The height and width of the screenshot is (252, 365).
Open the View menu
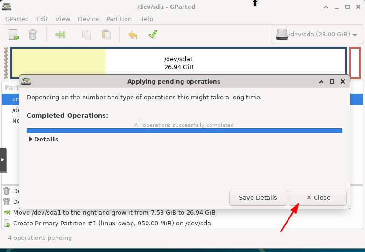tap(63, 19)
